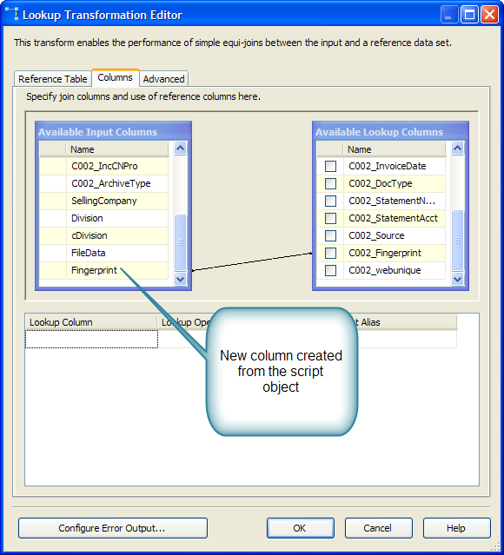Click the Name header in Available Input Columns
This screenshot has width=504, height=555.
pyautogui.click(x=117, y=149)
